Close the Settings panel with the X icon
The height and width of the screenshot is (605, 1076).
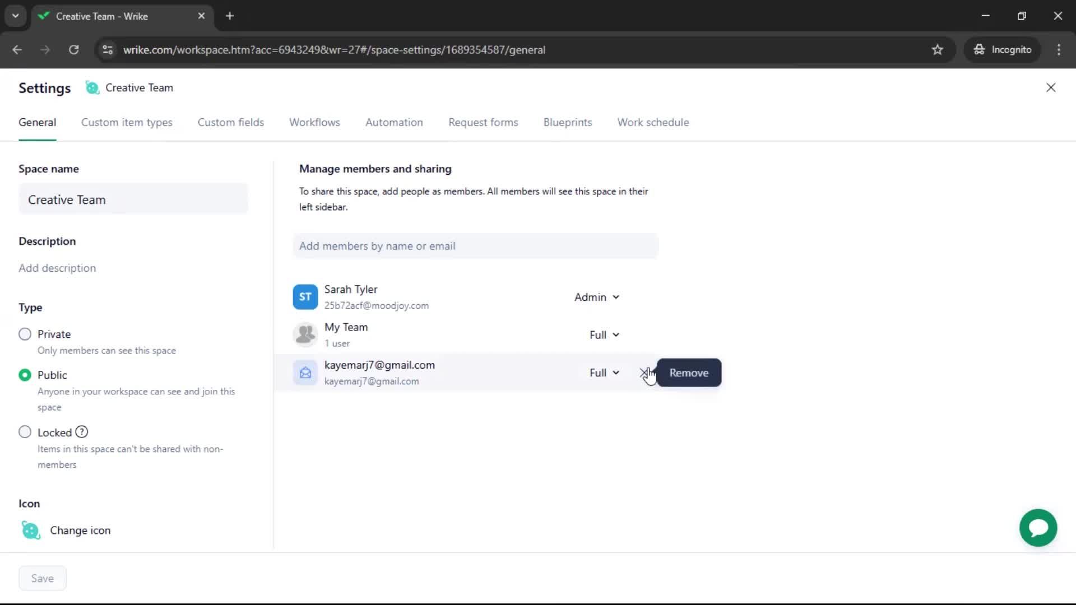[1051, 87]
